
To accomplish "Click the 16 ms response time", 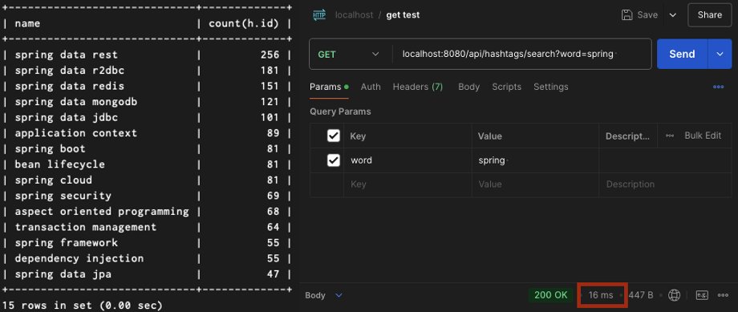I will coord(601,295).
